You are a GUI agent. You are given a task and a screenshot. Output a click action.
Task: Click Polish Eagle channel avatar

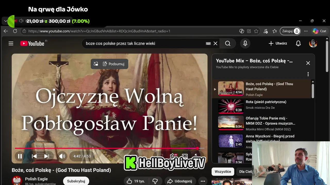click(x=17, y=181)
